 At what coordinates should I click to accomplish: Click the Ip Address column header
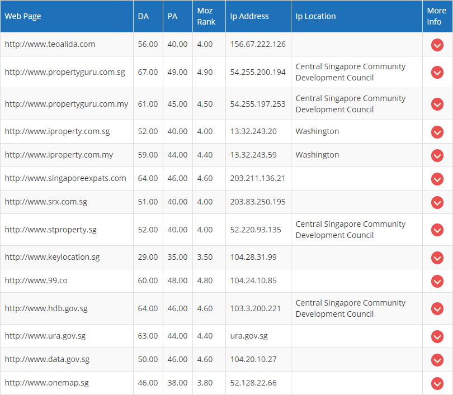[258, 16]
